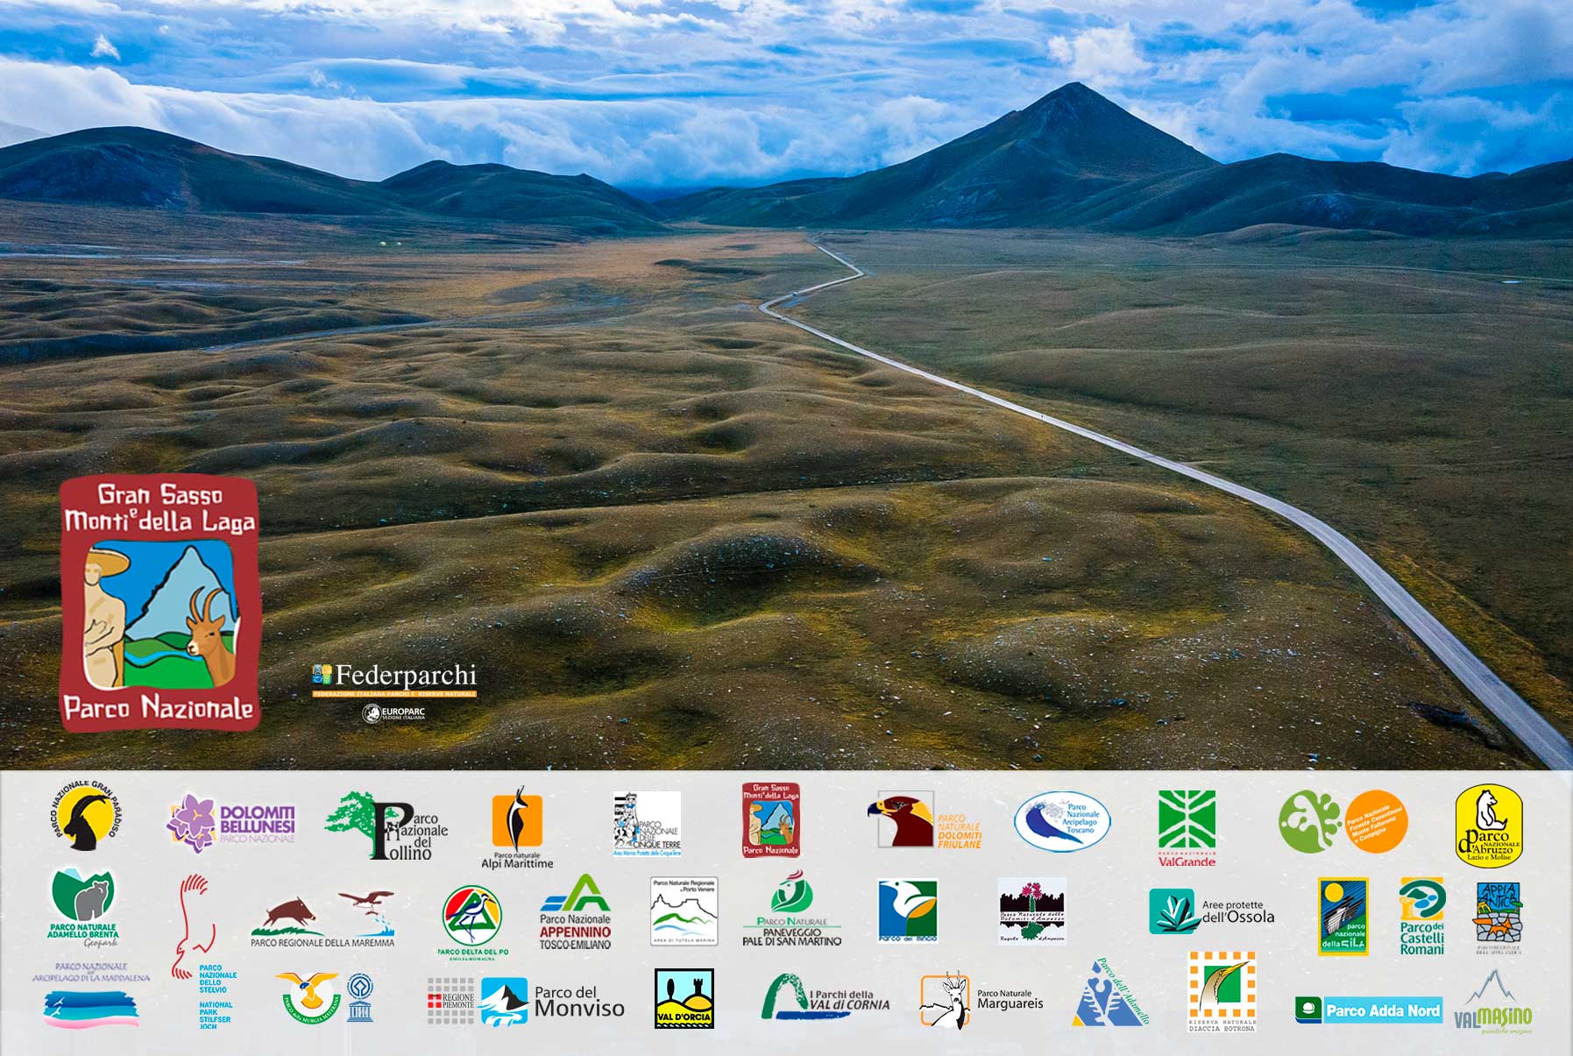Click the Appennino Tosco-Emiliano park logo
The width and height of the screenshot is (1573, 1056).
point(575,911)
